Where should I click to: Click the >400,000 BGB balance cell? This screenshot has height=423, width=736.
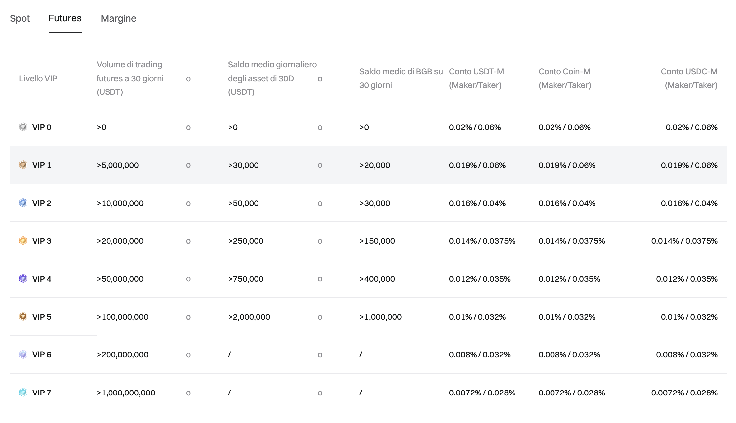coord(377,279)
